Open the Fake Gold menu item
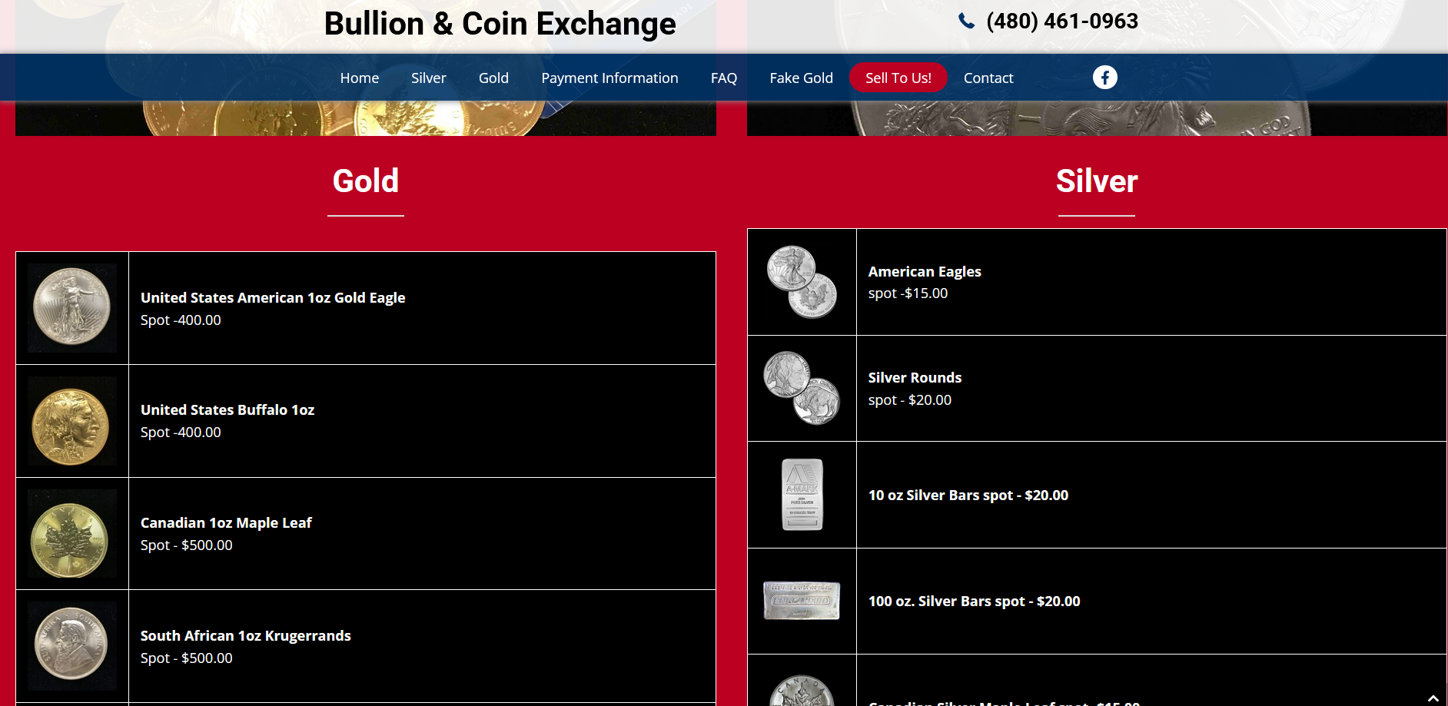Image resolution: width=1448 pixels, height=706 pixels. pyautogui.click(x=802, y=78)
